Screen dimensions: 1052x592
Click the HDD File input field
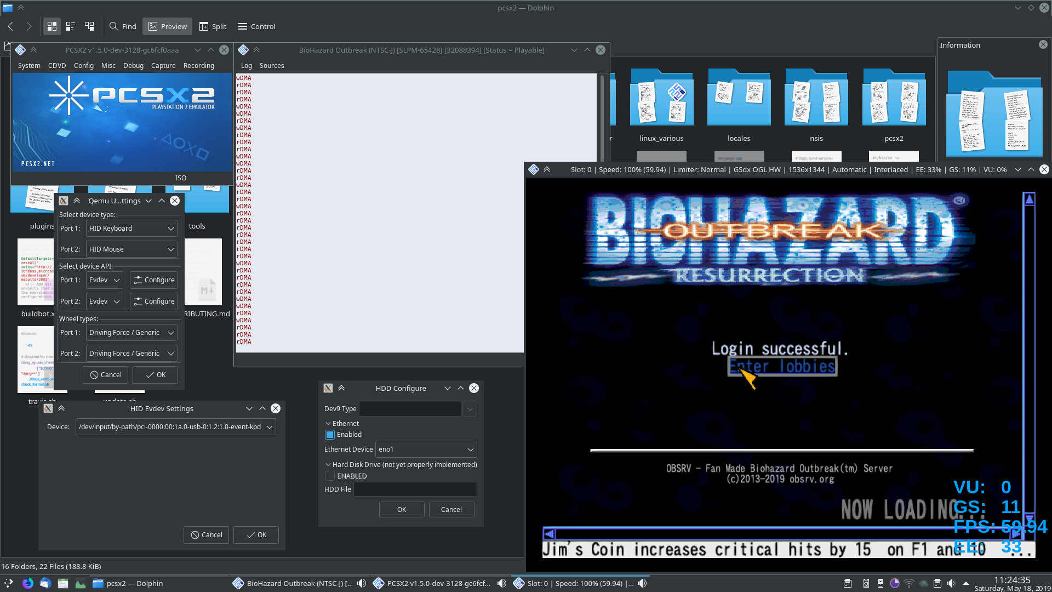[415, 489]
